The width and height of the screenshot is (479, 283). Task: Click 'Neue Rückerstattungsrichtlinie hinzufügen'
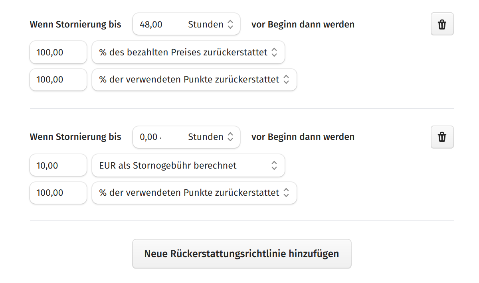point(241,254)
